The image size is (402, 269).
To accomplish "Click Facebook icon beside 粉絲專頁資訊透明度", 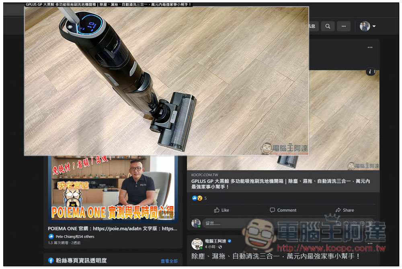I will coord(51,261).
